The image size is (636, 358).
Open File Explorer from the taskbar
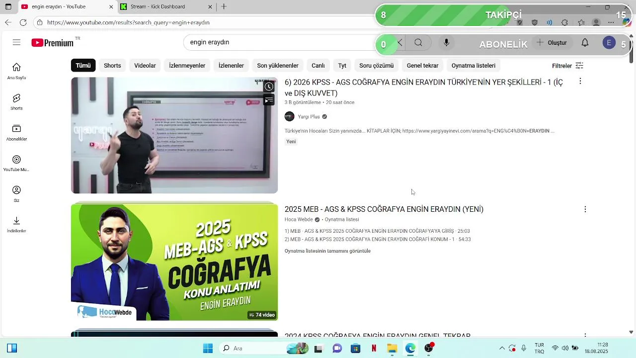pos(393,349)
